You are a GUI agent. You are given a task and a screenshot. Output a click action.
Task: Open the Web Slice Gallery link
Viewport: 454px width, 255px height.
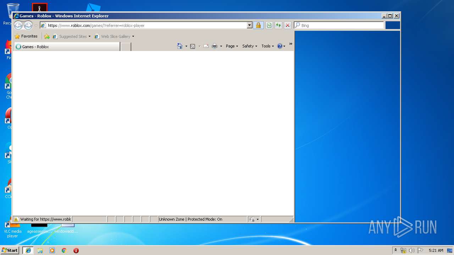point(112,36)
